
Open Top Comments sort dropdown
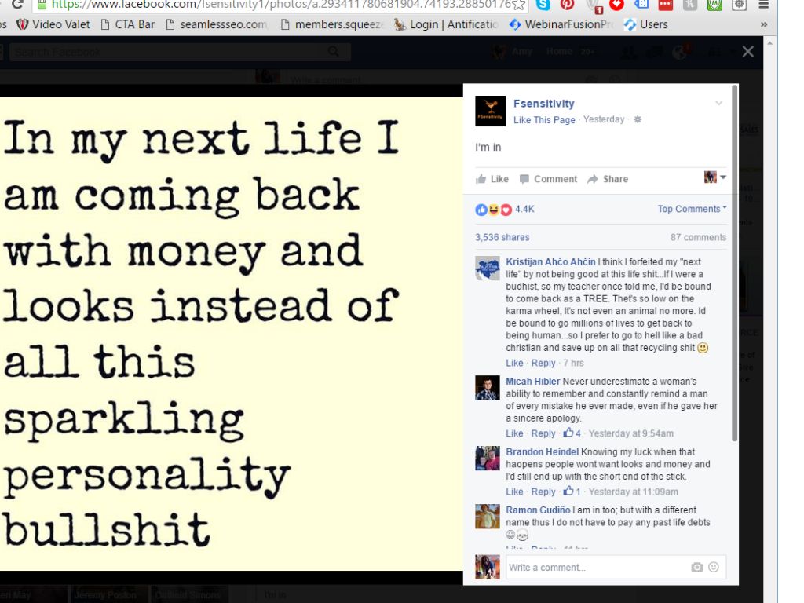(693, 209)
